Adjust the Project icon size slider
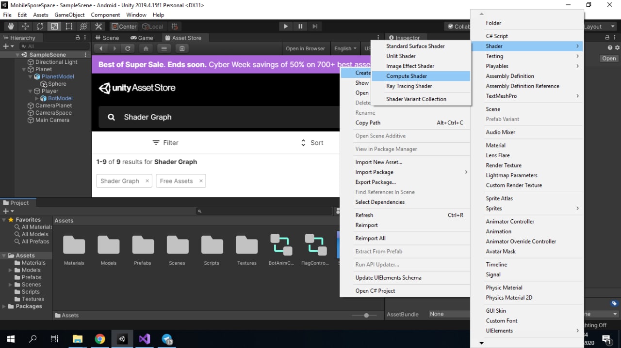Viewport: 621px width, 348px height. (x=366, y=315)
